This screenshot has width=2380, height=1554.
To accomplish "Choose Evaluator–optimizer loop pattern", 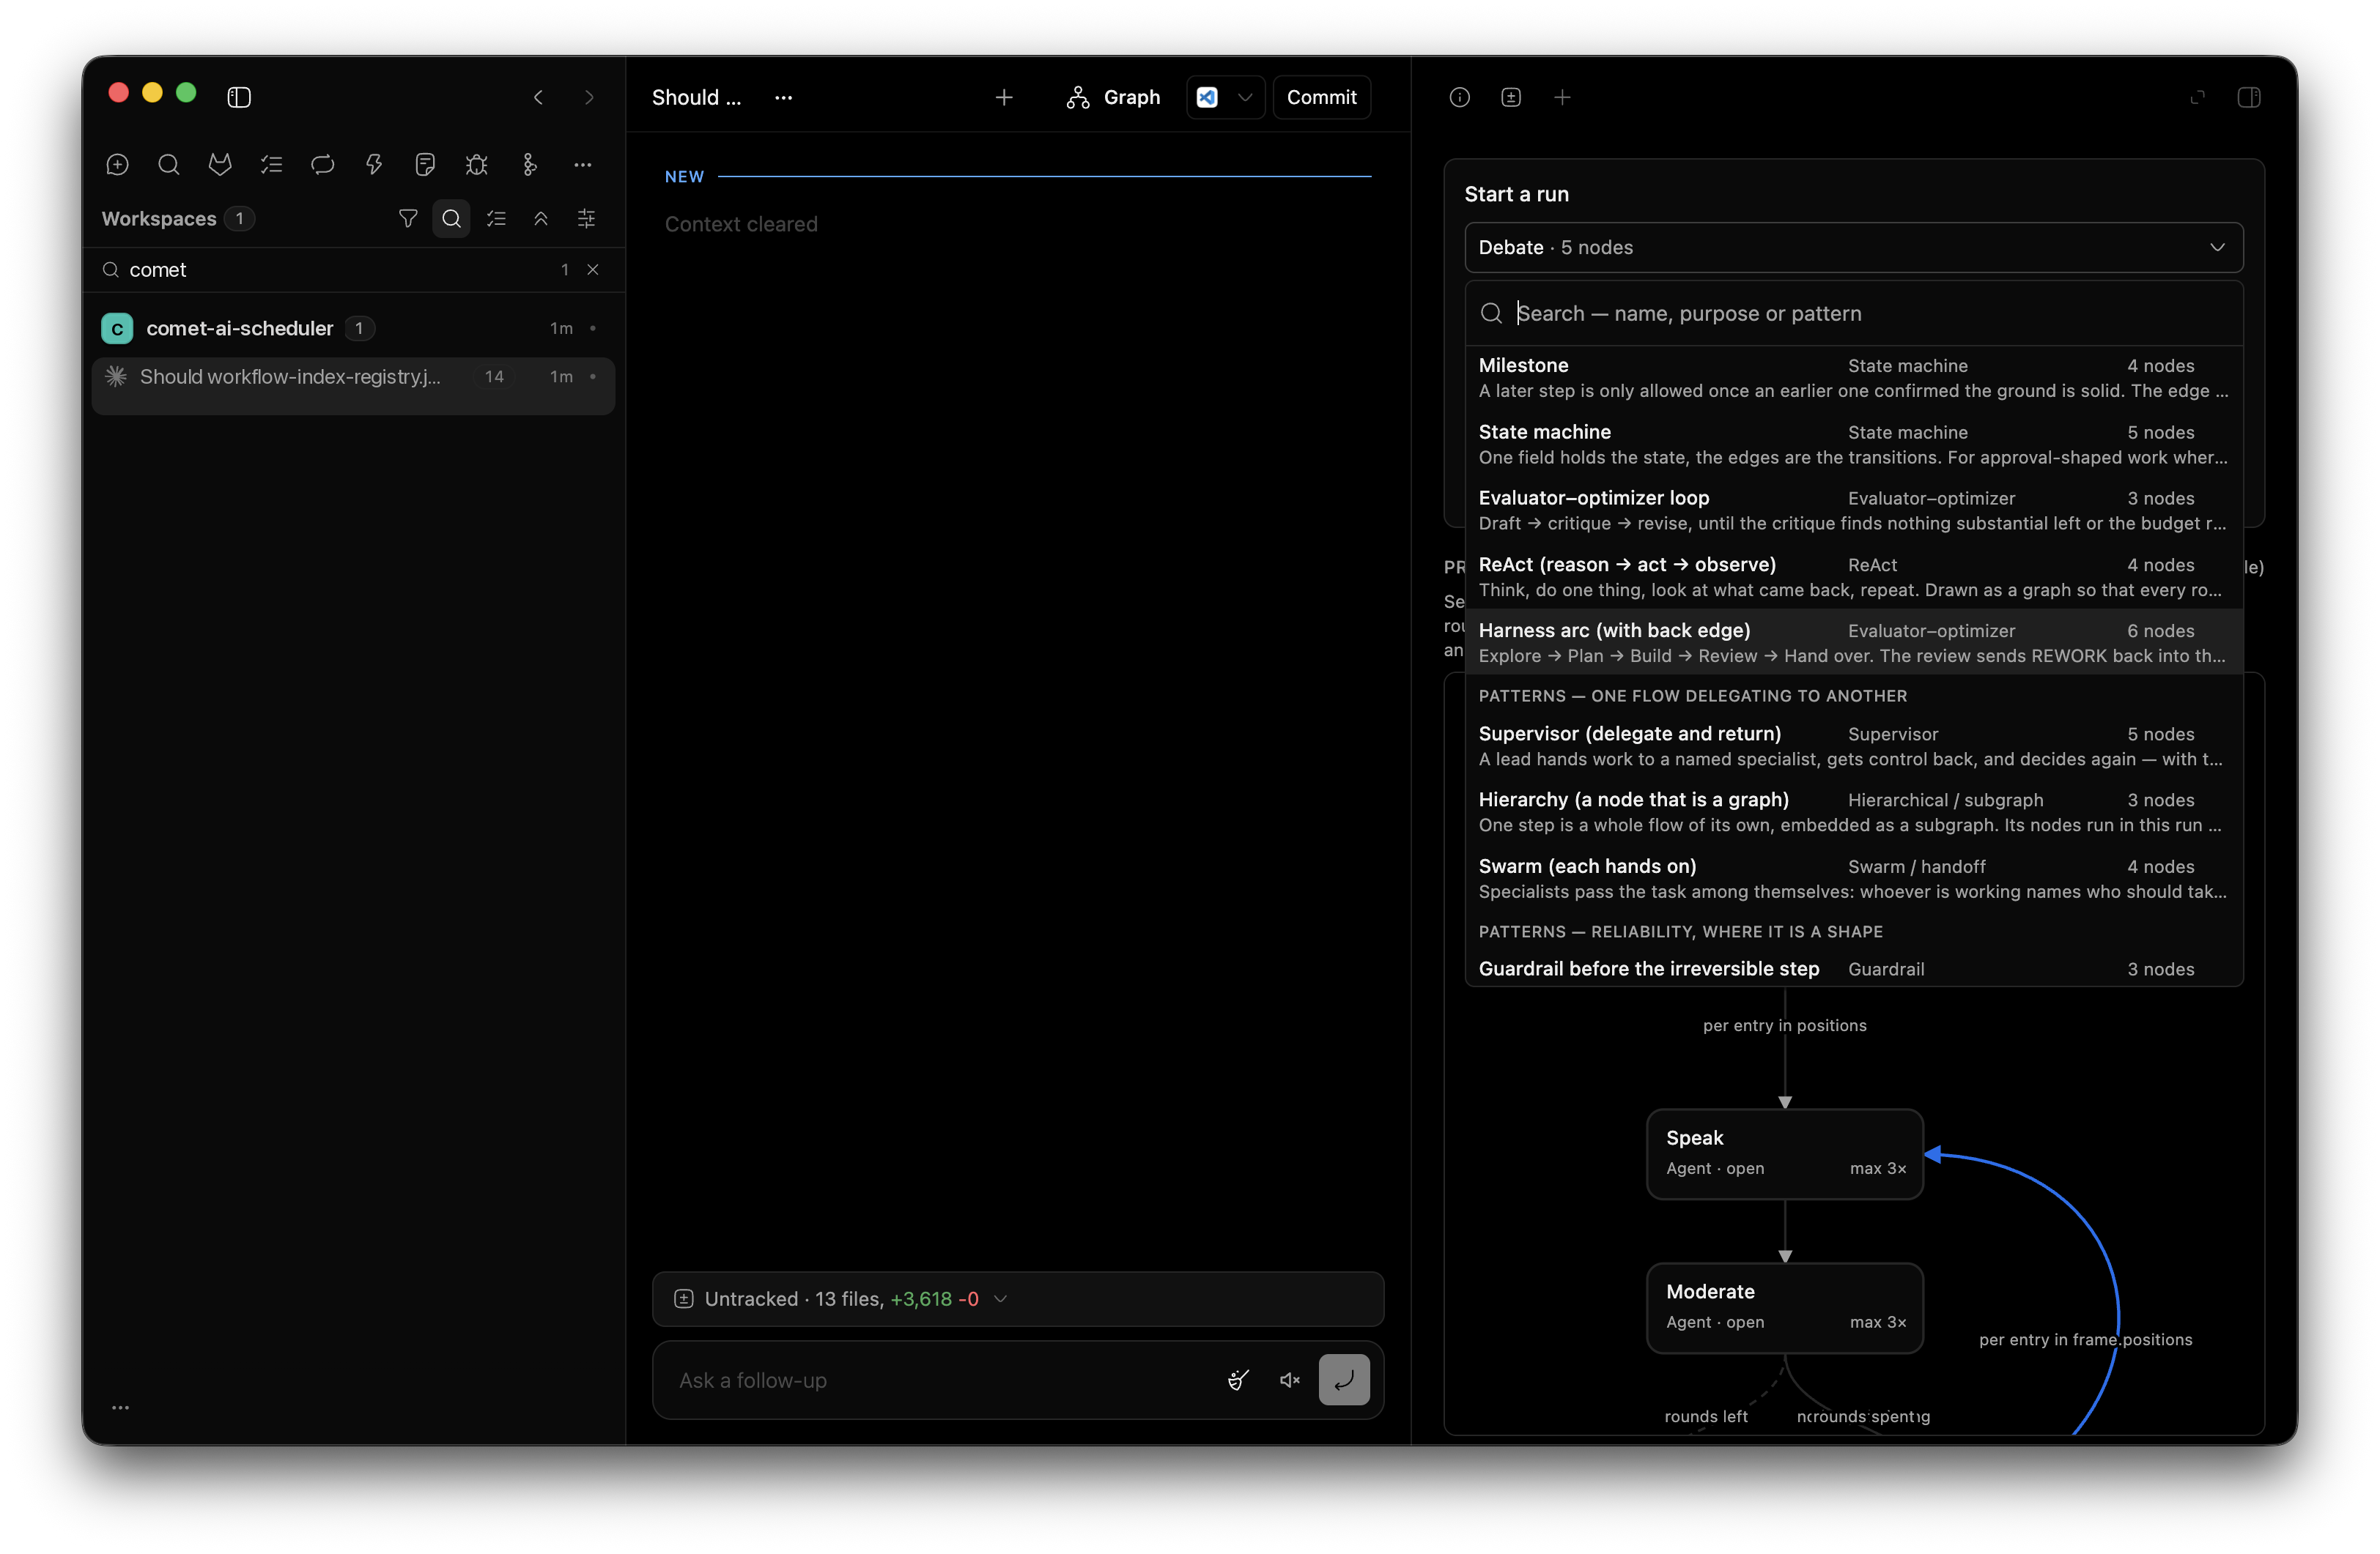I will click(1853, 510).
